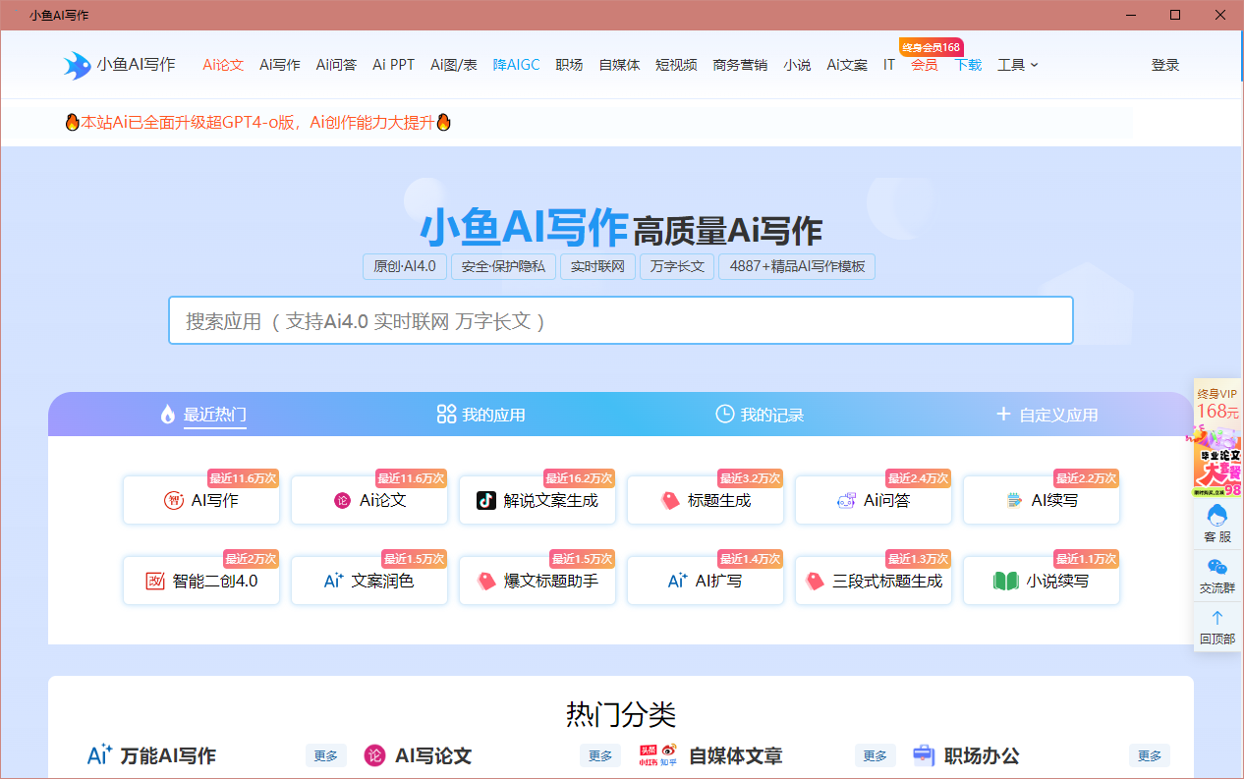Focus the 搜索应用 search field
Viewport: 1244px width, 779px height.
pos(621,320)
